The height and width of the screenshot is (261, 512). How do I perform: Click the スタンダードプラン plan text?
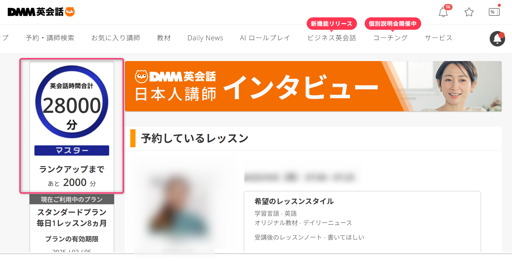[x=72, y=212]
